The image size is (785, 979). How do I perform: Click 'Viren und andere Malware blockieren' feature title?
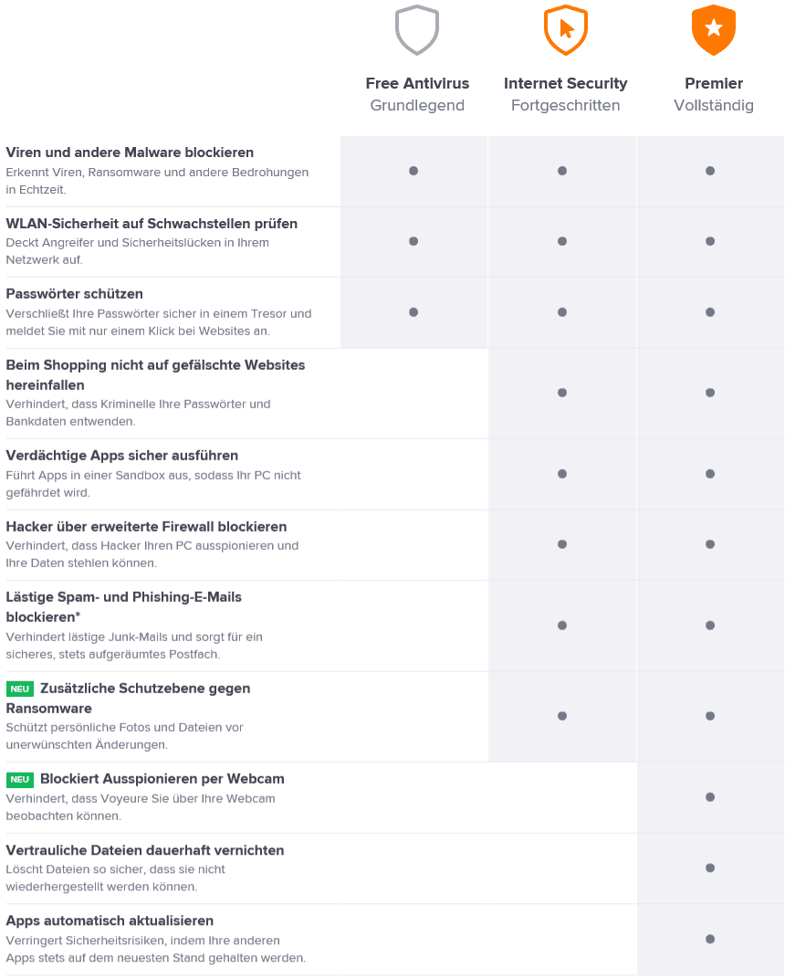click(130, 153)
